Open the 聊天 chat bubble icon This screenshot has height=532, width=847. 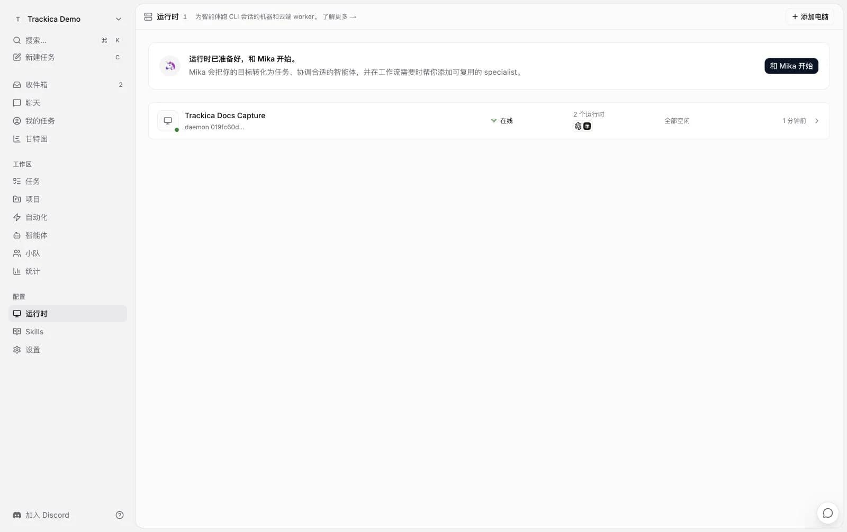click(17, 103)
